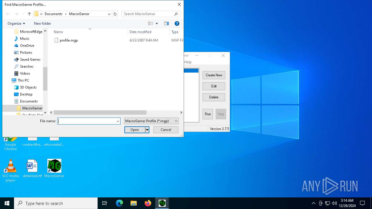
Task: Change view layout icon
Action: click(151, 24)
